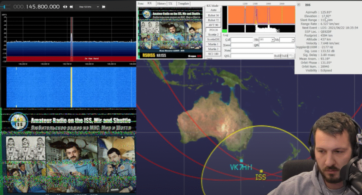This screenshot has height=195, width=362.
Task: Switch to the RX tab in MMSSTV
Action: tap(150, 4)
